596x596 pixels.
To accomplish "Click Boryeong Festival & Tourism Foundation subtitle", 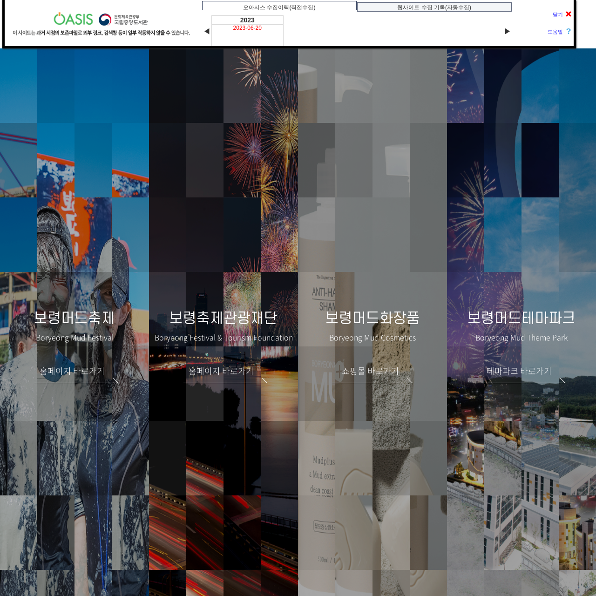I will point(223,338).
